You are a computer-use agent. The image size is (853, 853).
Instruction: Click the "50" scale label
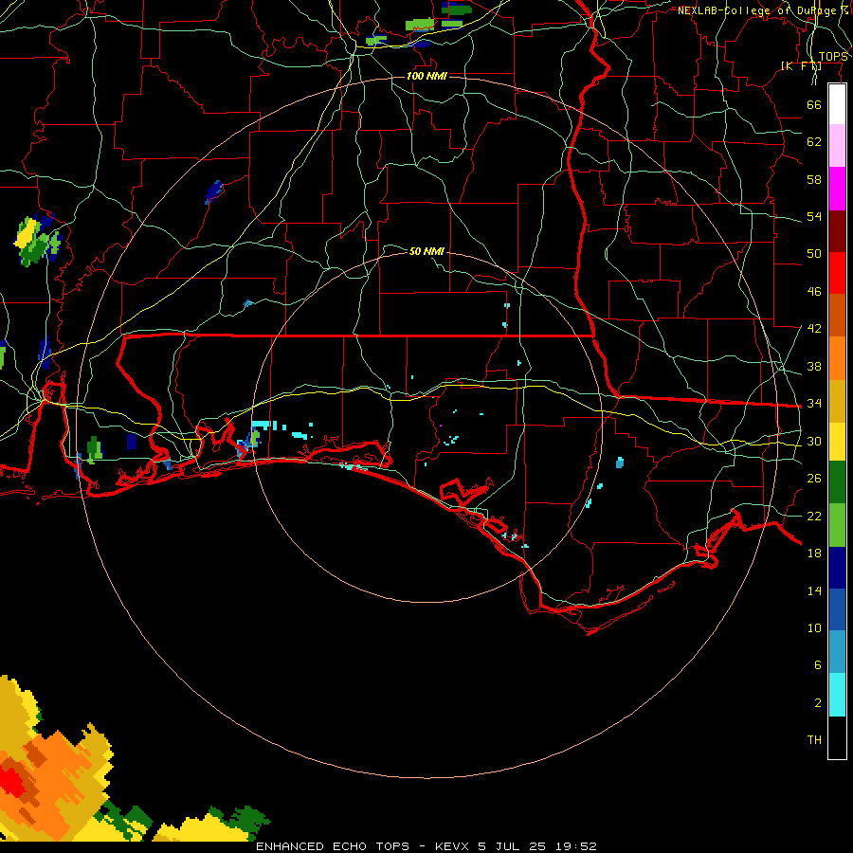coord(814,253)
